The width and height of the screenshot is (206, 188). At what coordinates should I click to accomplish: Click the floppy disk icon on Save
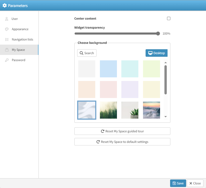coord(174,183)
